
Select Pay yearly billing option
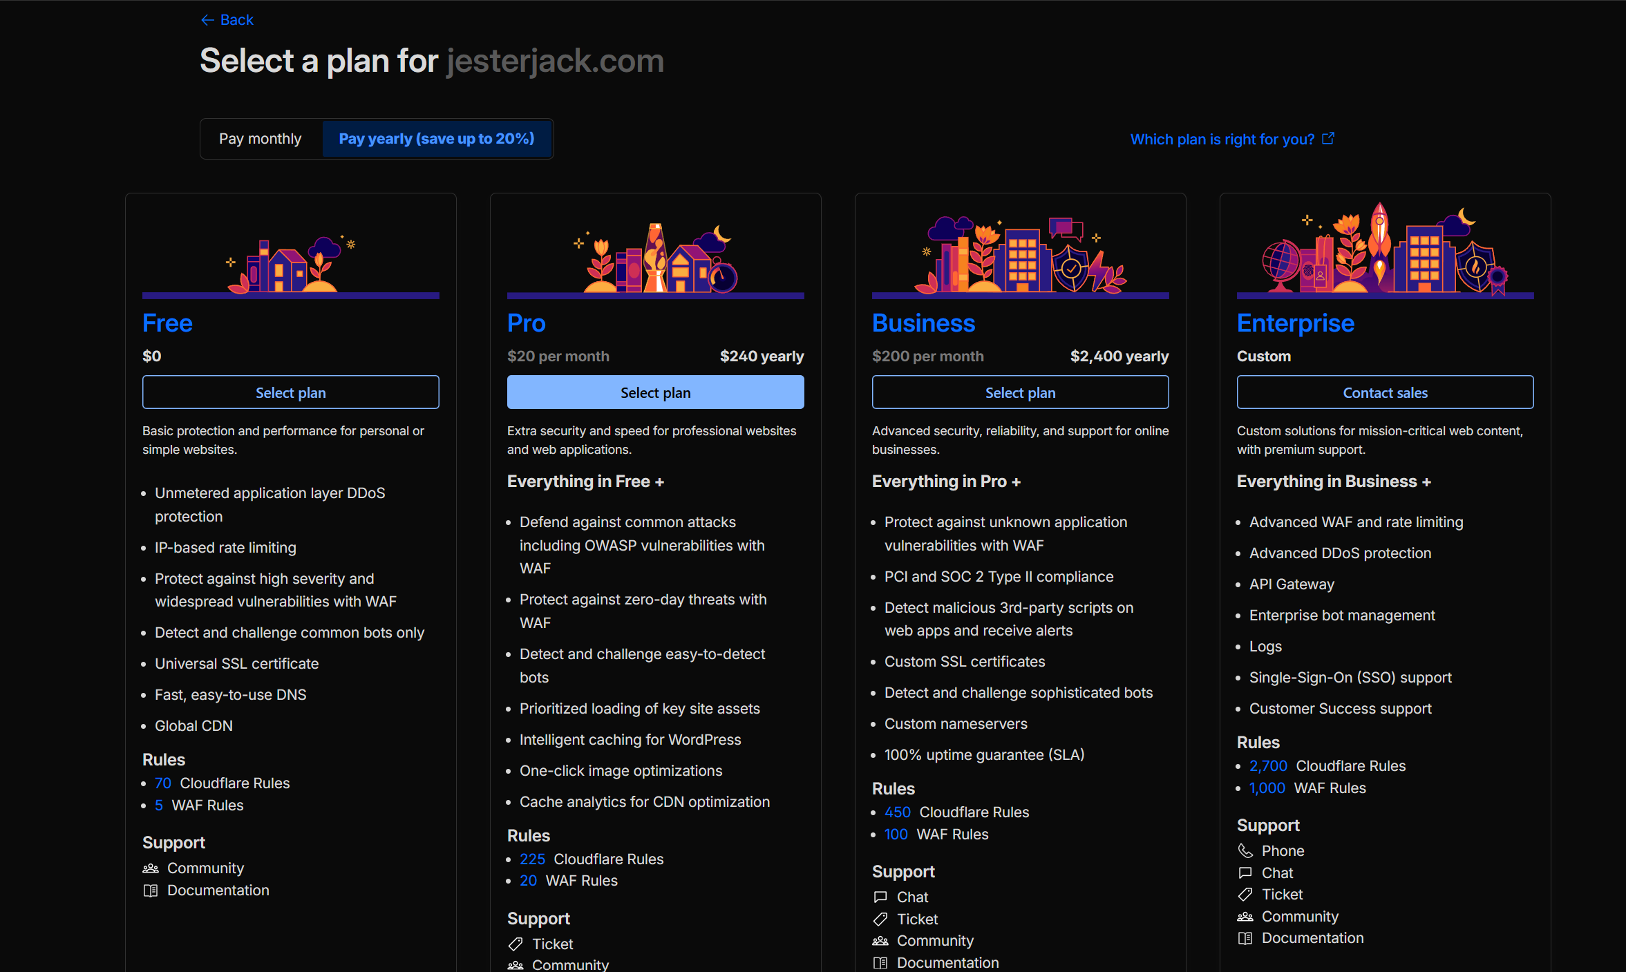[437, 139]
